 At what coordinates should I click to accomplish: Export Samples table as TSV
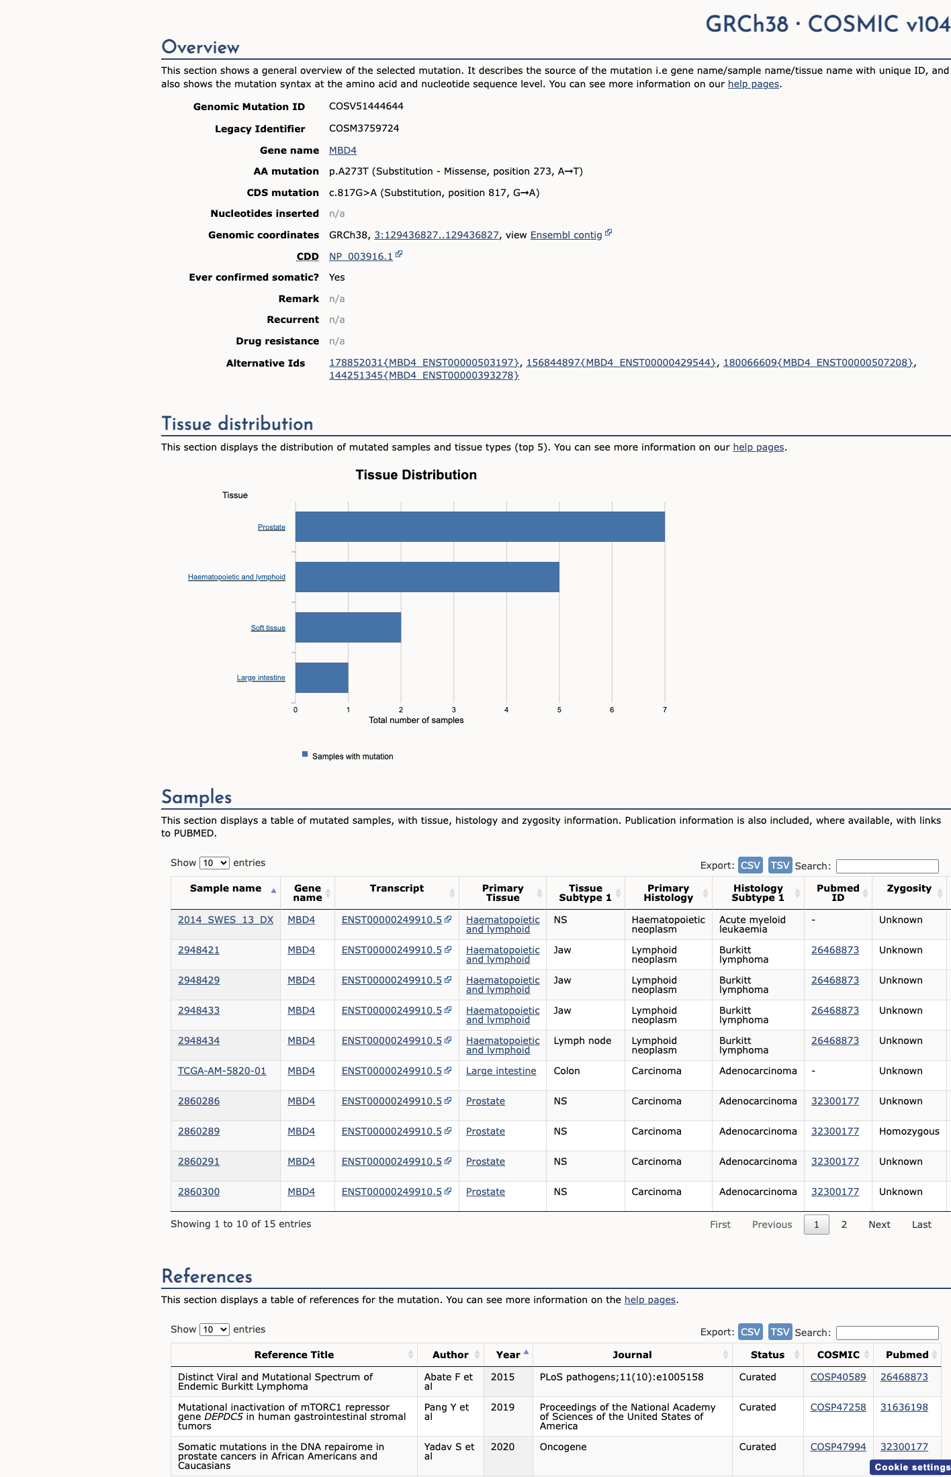click(x=780, y=865)
